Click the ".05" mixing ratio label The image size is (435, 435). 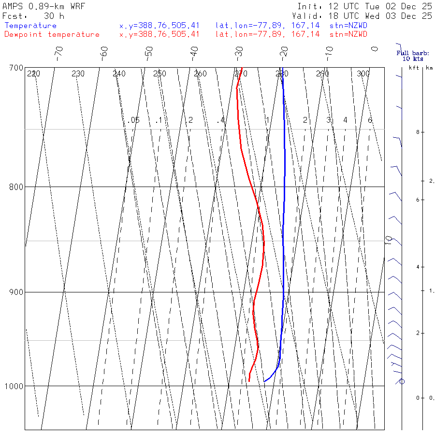(133, 120)
